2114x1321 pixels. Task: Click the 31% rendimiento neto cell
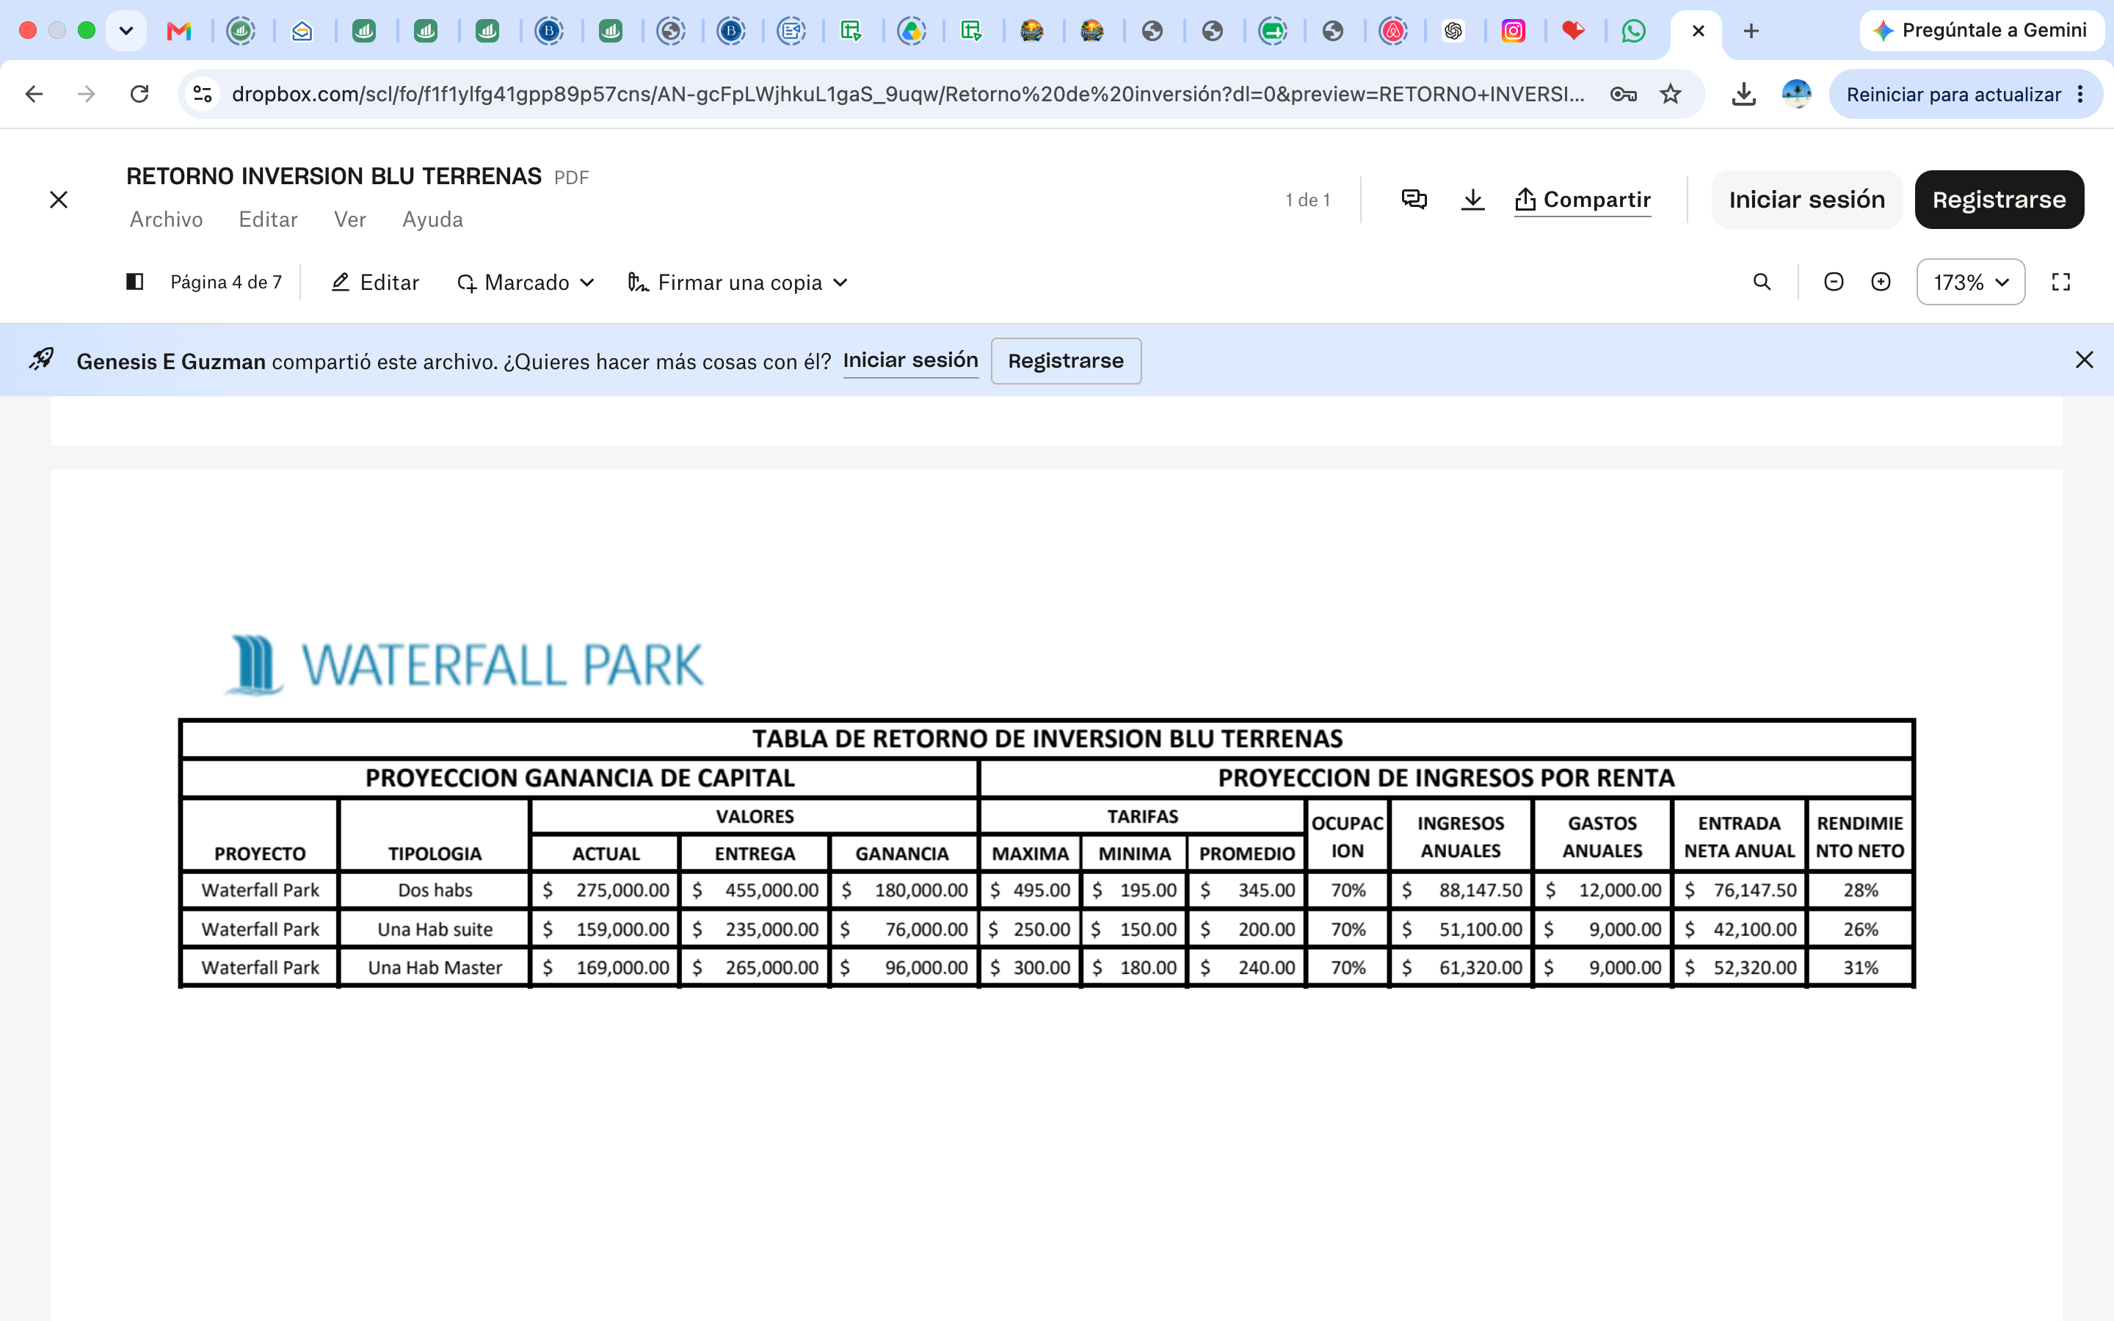(x=1860, y=968)
